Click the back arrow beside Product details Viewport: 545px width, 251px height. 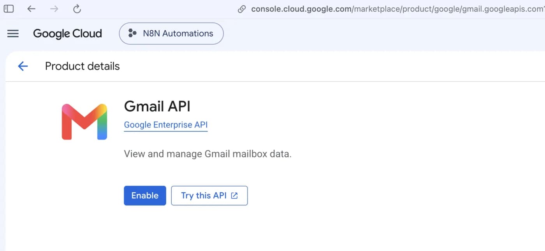pos(23,66)
